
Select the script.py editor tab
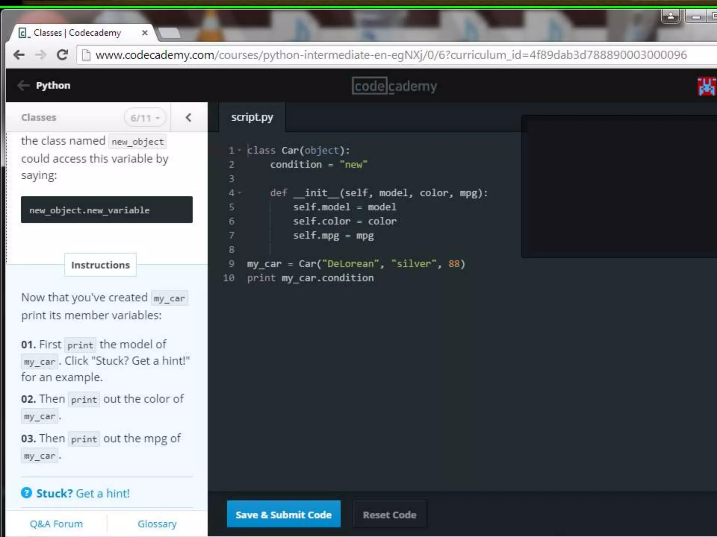point(252,117)
